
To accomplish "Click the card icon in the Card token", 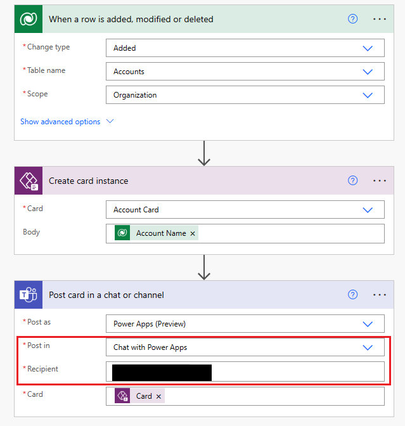I will 122,396.
